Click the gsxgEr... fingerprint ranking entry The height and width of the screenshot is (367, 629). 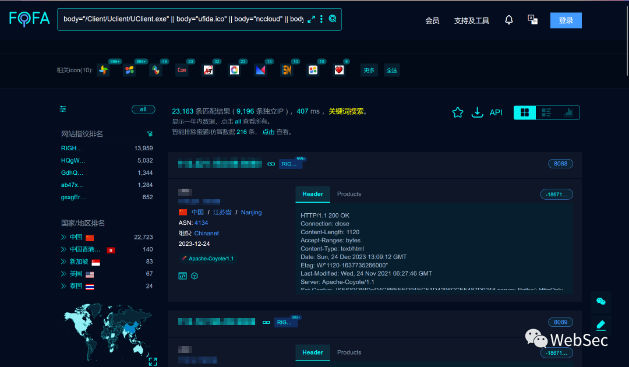click(73, 197)
